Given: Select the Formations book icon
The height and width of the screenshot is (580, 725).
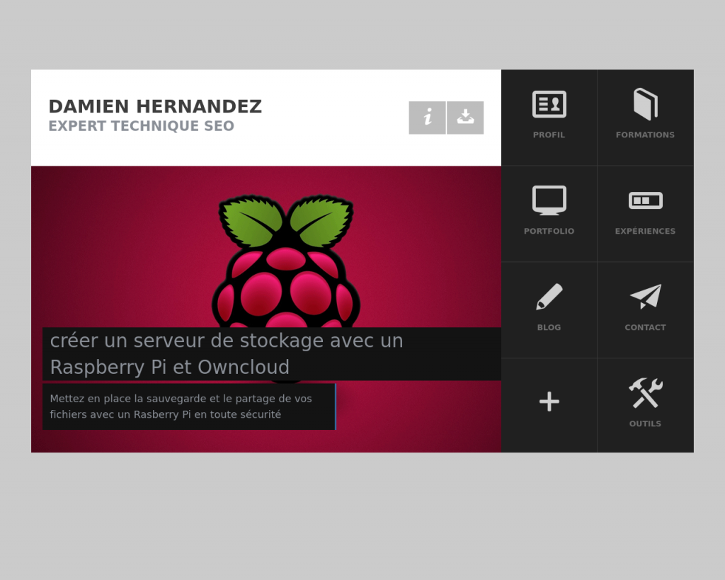Looking at the screenshot, I should click(645, 104).
